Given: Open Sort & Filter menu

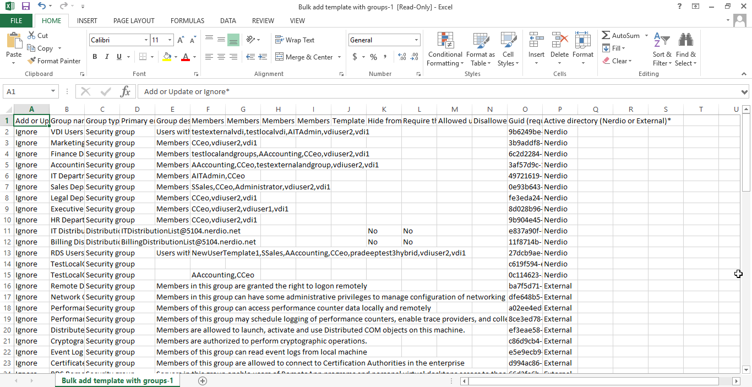Looking at the screenshot, I should [x=662, y=49].
